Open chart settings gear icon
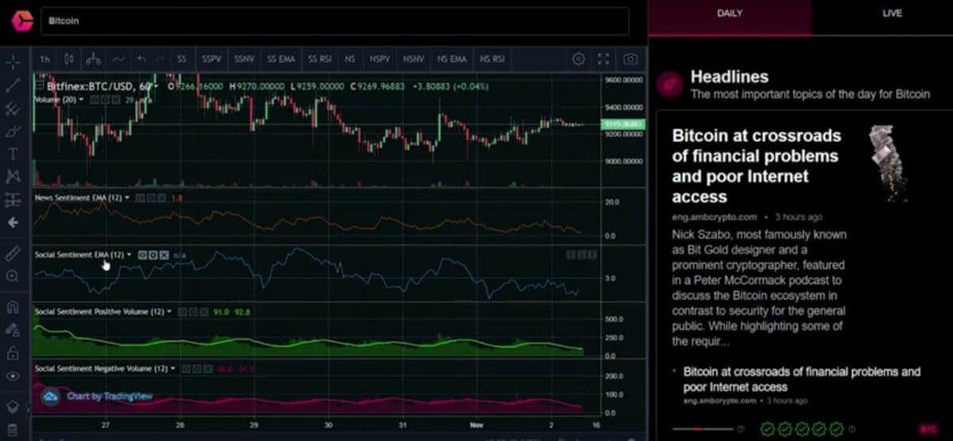Image resolution: width=953 pixels, height=441 pixels. pos(579,59)
